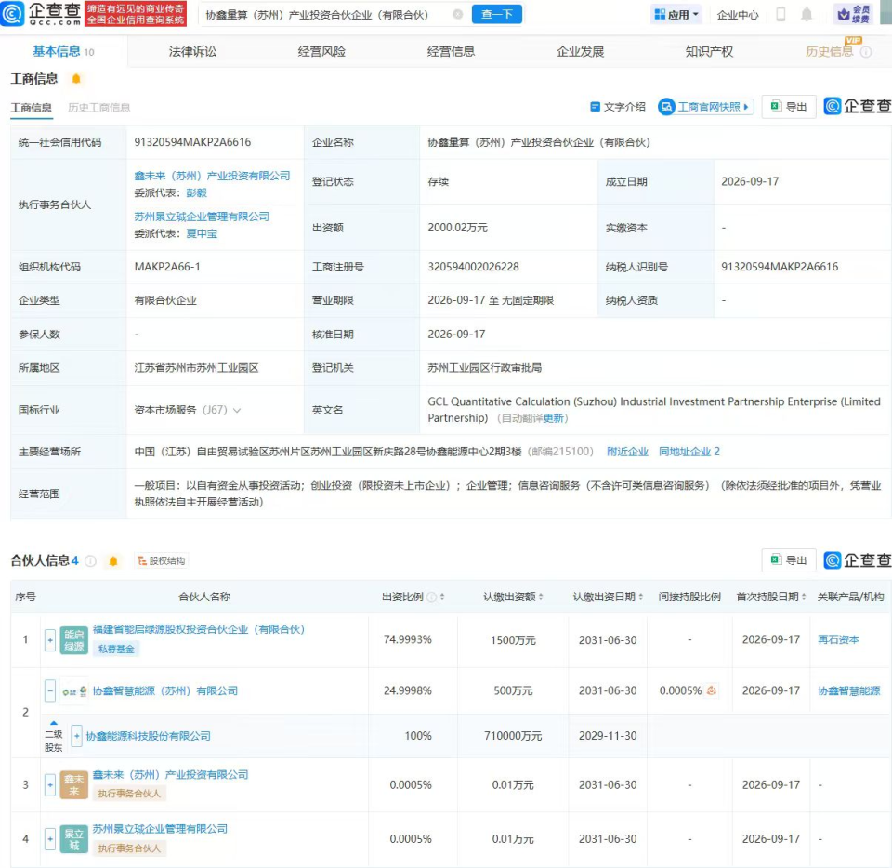Open 附近企业 link
This screenshot has width=892, height=868.
pos(627,452)
